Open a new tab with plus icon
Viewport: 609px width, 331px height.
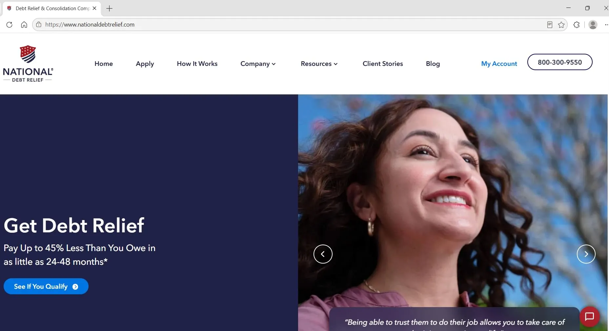(110, 9)
